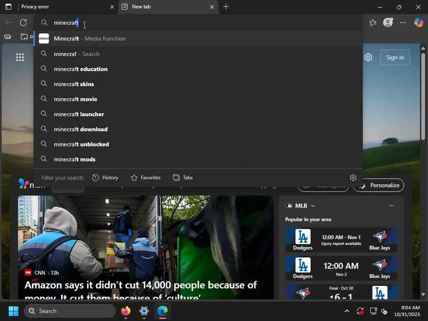Refresh the page using reload icon
The width and height of the screenshot is (428, 321).
coord(23,23)
